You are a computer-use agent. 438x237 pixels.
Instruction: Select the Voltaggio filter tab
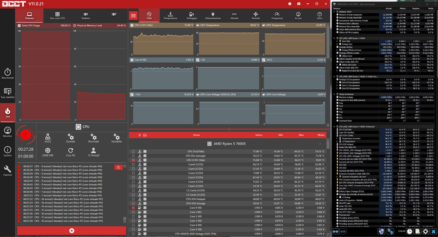[192, 16]
